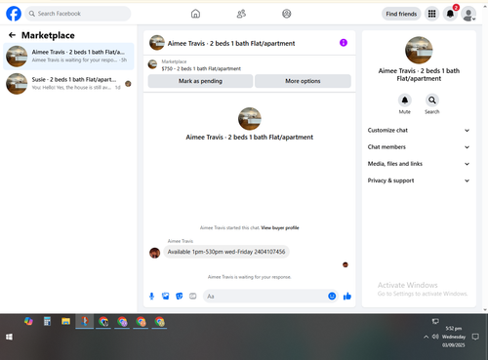488x360 pixels.
Task: Choose a GIF icon
Action: pyautogui.click(x=193, y=296)
